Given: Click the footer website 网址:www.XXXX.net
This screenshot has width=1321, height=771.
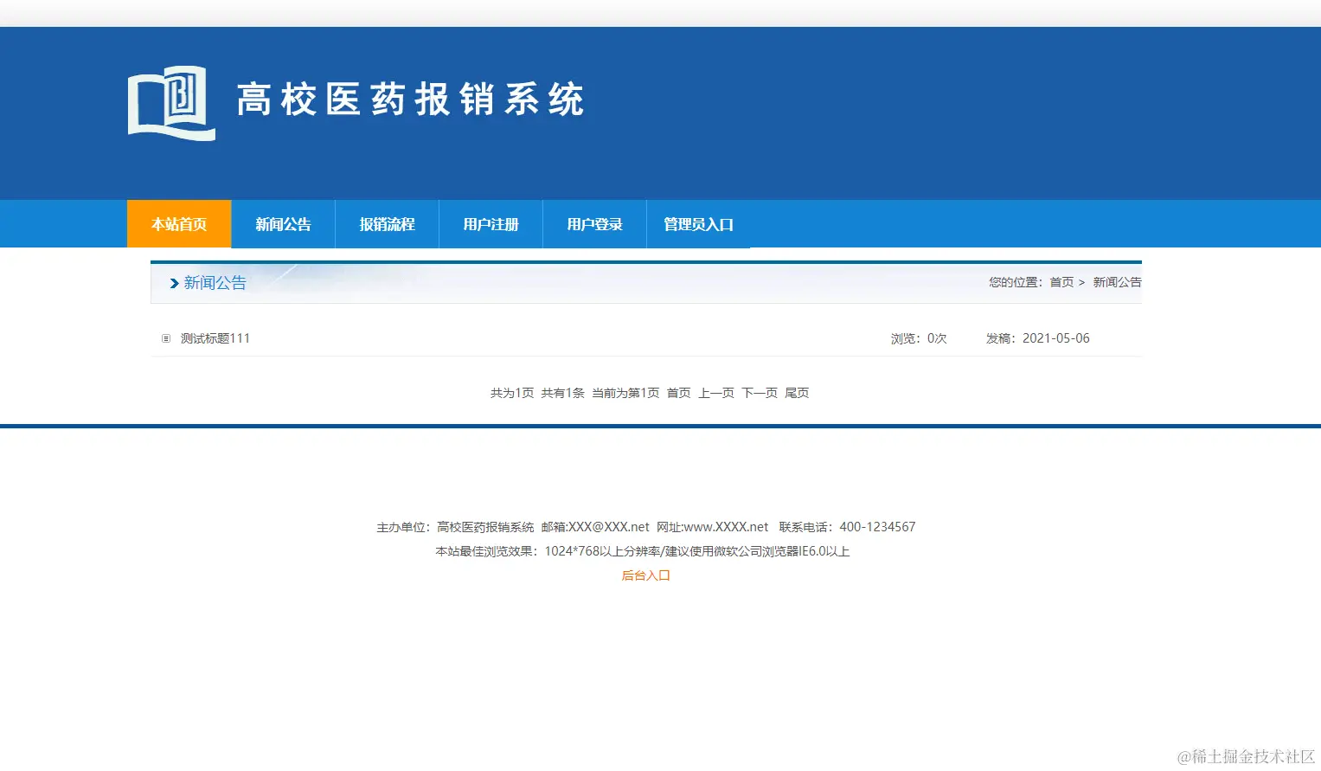Looking at the screenshot, I should [713, 527].
